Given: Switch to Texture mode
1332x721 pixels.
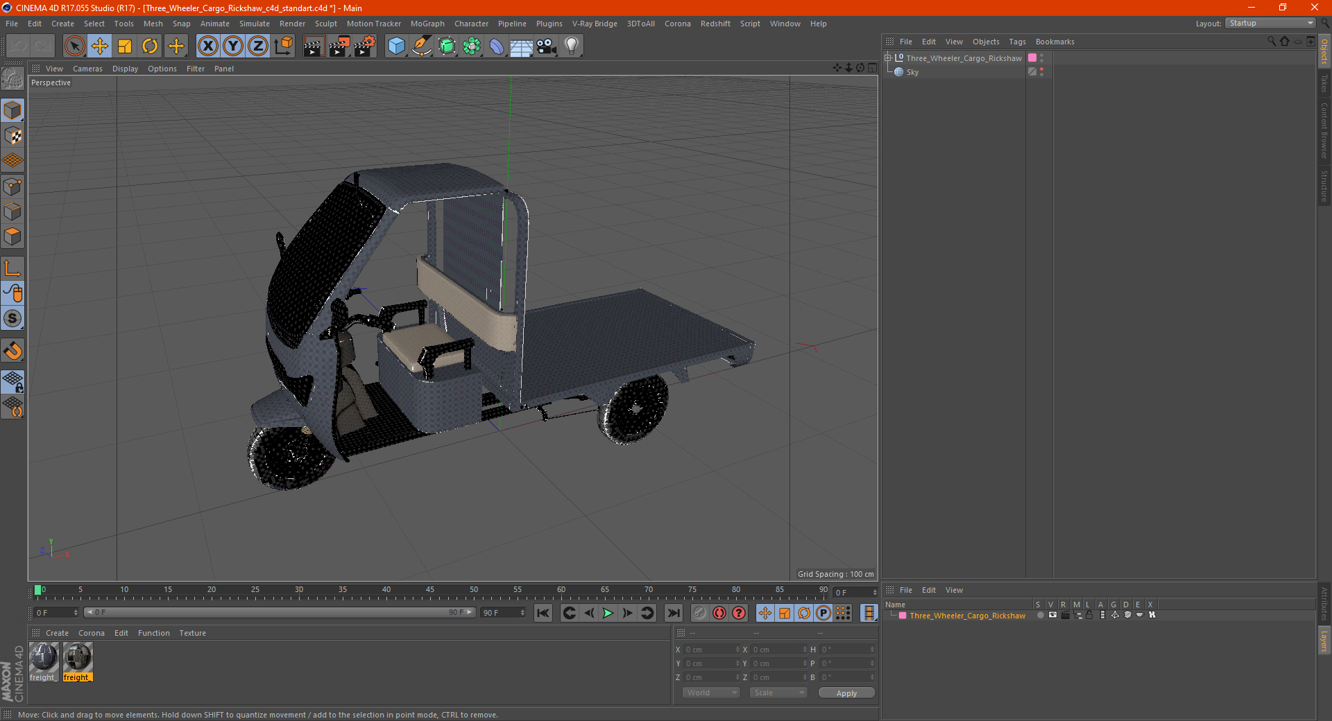Looking at the screenshot, I should tap(12, 135).
